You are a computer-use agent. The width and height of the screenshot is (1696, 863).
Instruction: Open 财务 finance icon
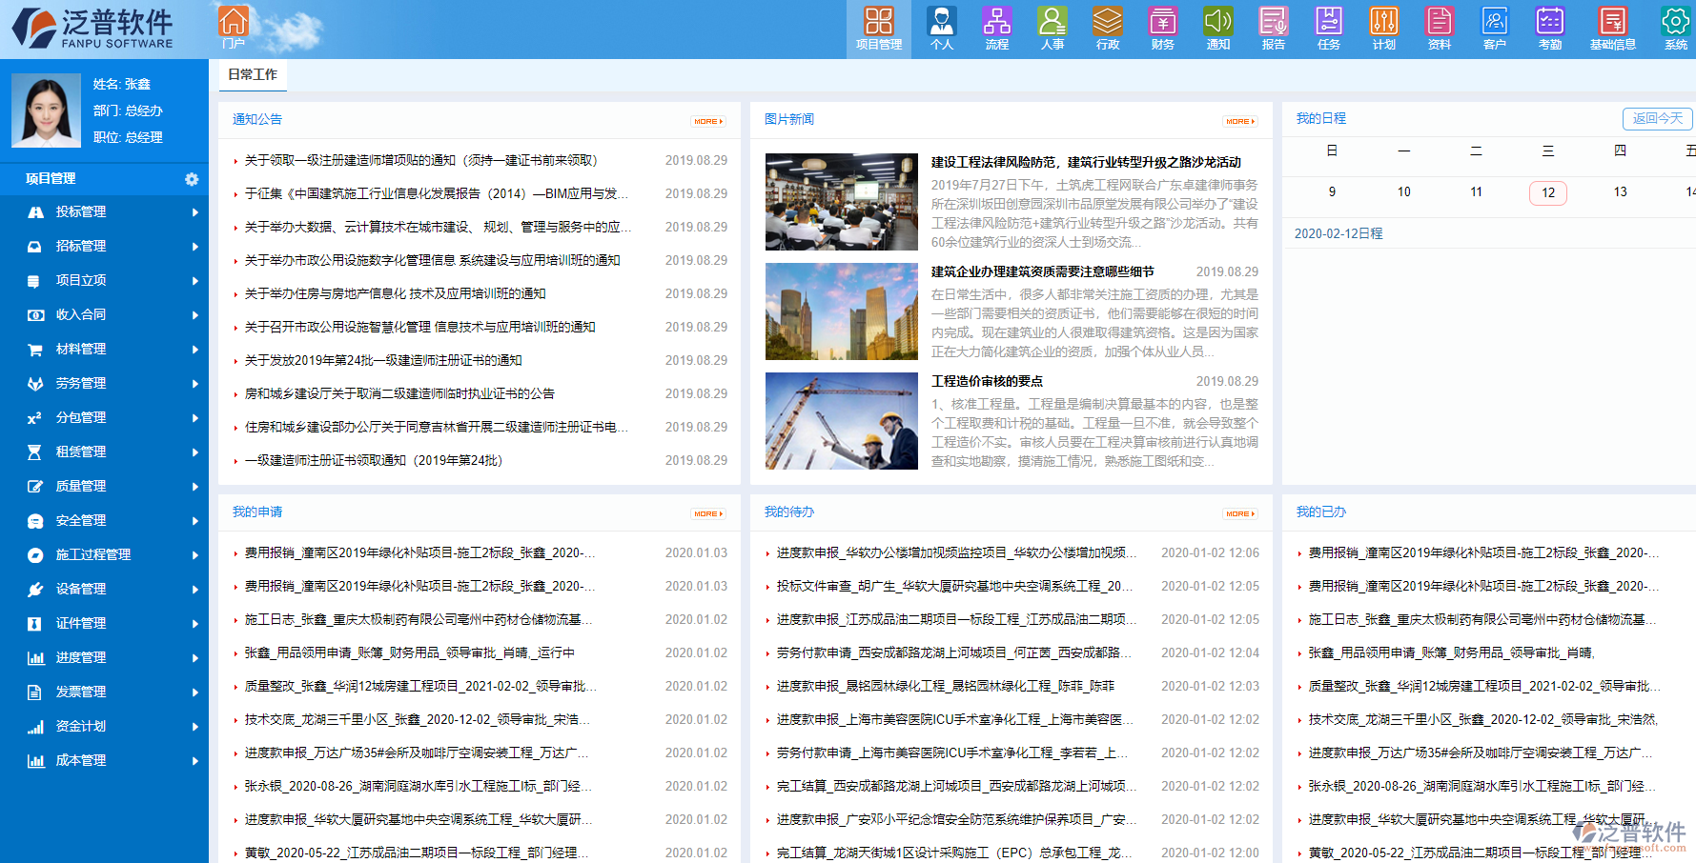1163,29
